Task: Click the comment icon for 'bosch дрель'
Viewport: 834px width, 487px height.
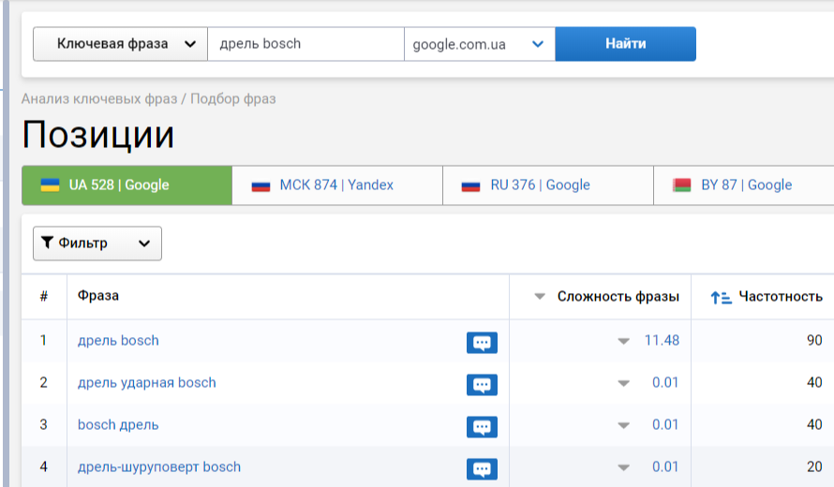Action: pyautogui.click(x=482, y=427)
